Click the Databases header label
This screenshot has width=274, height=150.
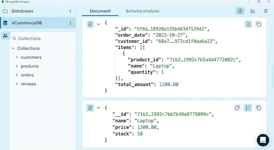point(23,11)
